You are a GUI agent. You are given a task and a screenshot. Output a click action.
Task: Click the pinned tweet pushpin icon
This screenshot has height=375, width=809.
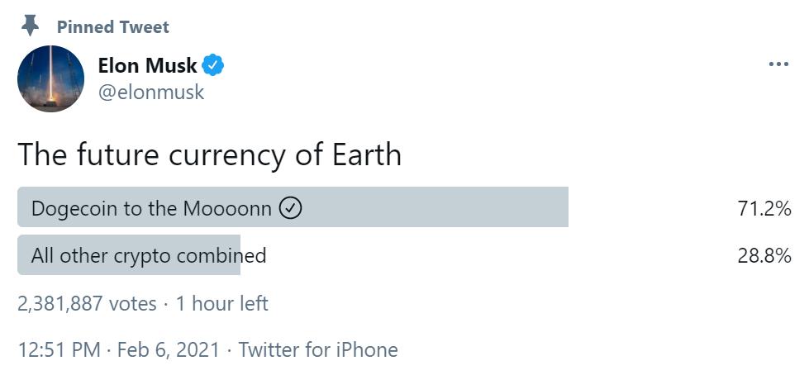pos(31,26)
